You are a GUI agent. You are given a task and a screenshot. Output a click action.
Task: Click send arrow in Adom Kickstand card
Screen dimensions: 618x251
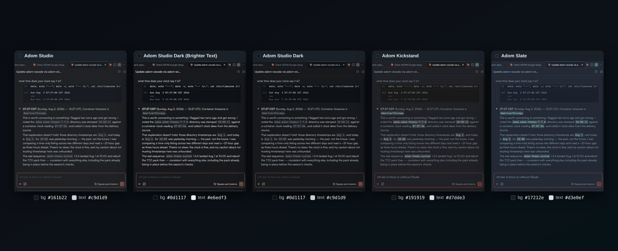click(x=480, y=184)
